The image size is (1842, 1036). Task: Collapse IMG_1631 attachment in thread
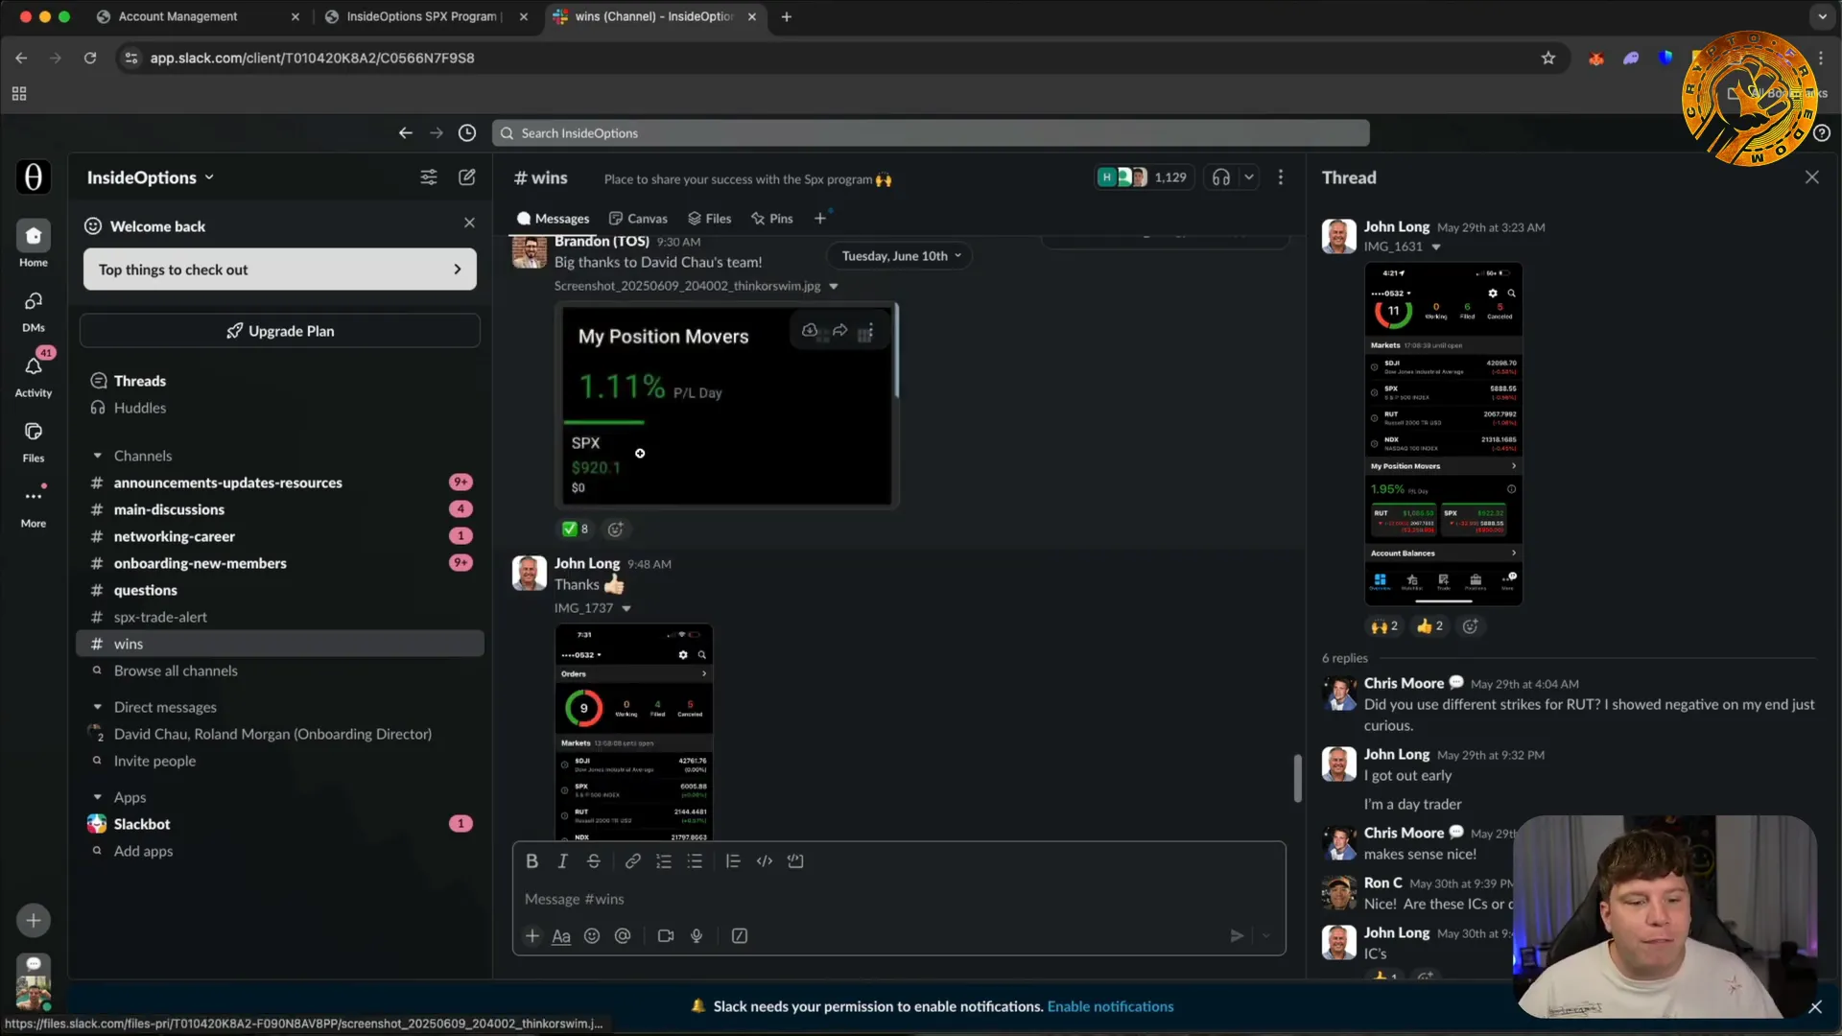pos(1436,247)
